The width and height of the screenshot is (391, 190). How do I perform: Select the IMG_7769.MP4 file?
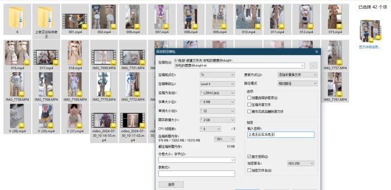point(75,87)
